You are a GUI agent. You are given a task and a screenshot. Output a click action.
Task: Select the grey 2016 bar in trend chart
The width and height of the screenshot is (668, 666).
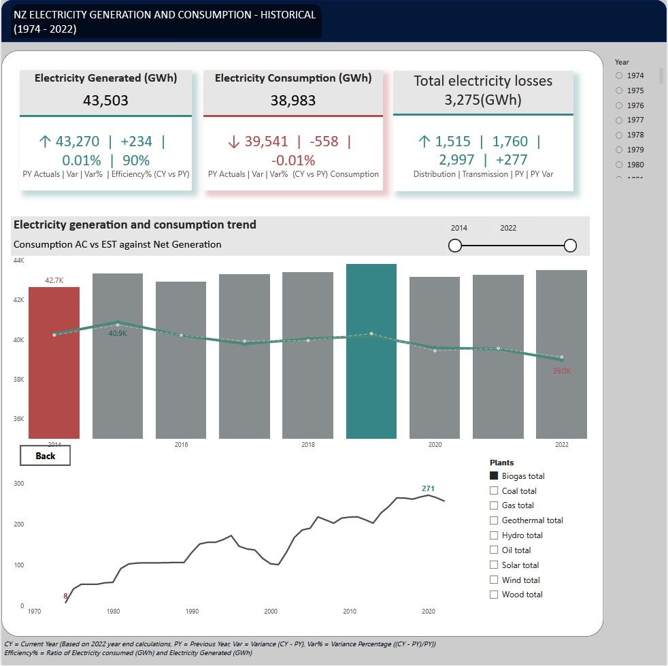click(181, 360)
